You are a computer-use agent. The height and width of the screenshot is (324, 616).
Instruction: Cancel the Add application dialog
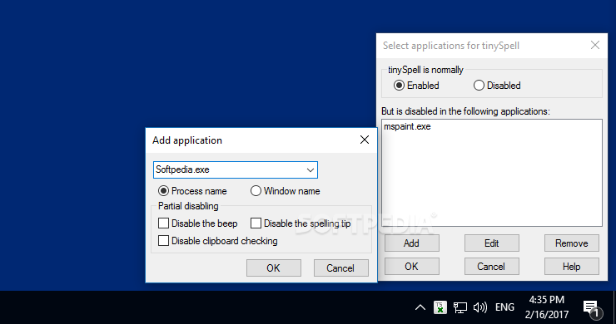click(340, 268)
